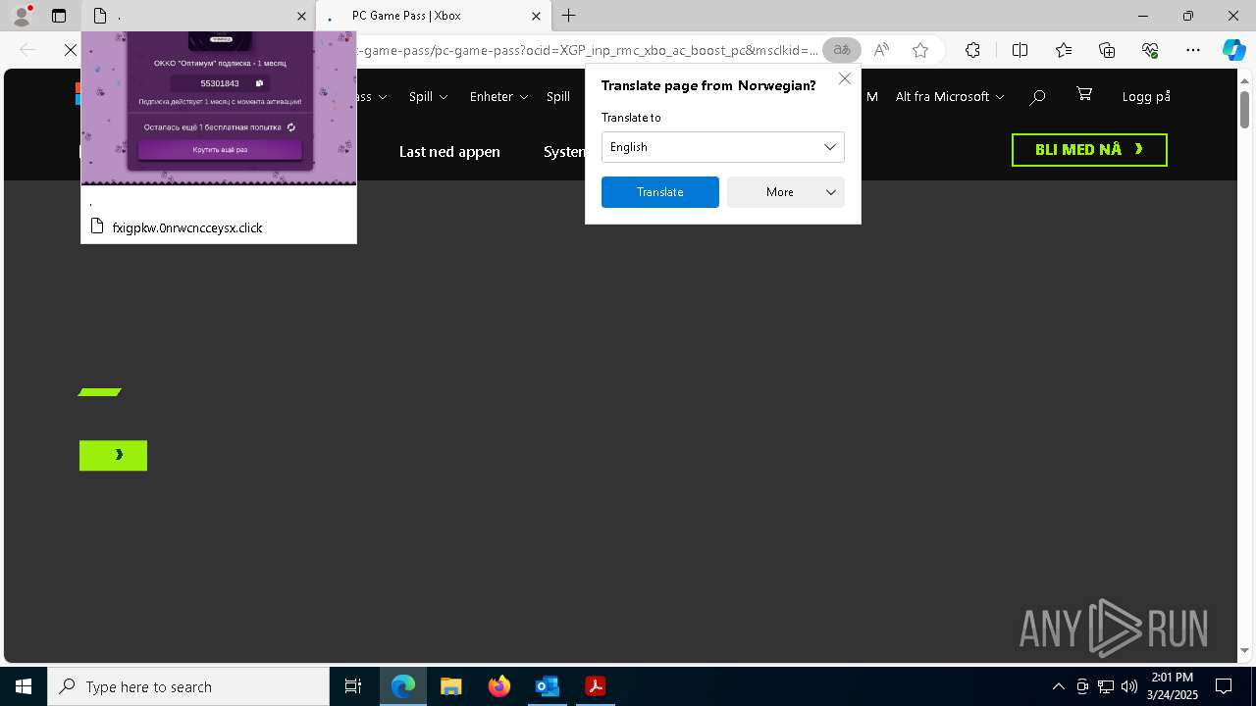
Task: Open the notification center
Action: (1224, 686)
